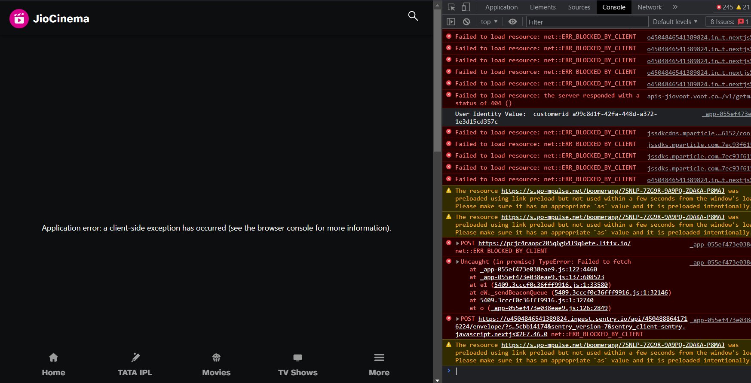Focus the console Filter field
The image size is (751, 383).
pos(587,21)
